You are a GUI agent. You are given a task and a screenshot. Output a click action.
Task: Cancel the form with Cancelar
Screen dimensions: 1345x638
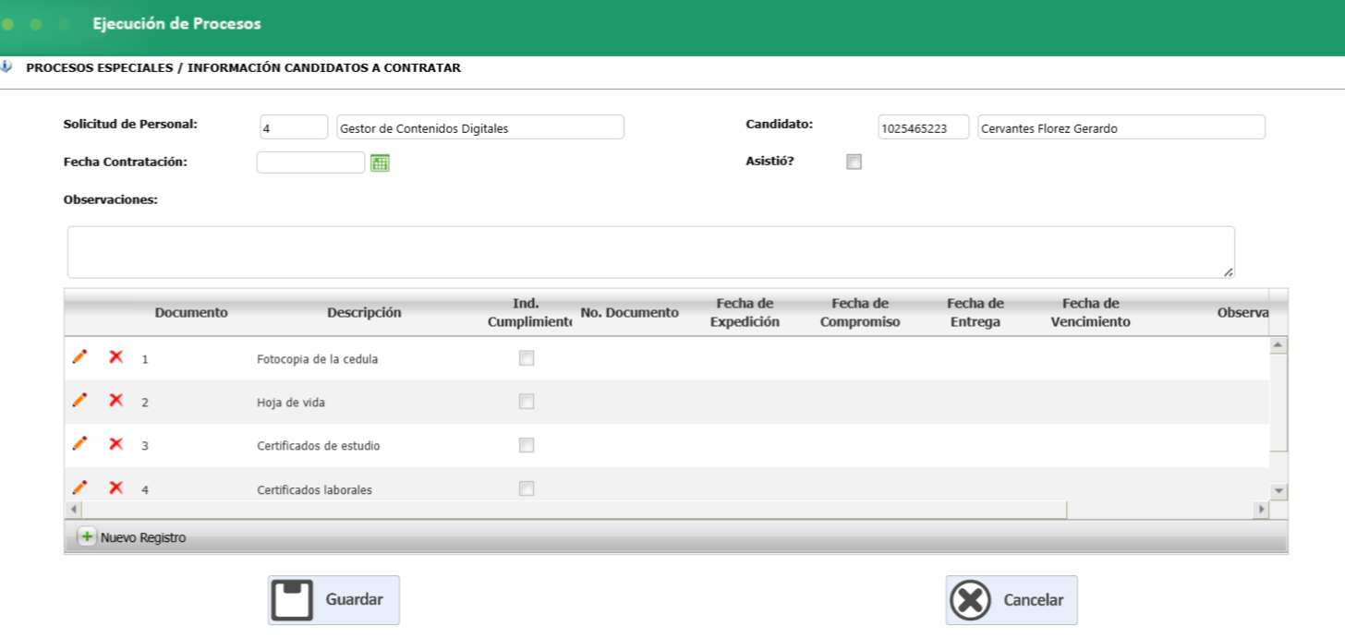click(x=1012, y=600)
